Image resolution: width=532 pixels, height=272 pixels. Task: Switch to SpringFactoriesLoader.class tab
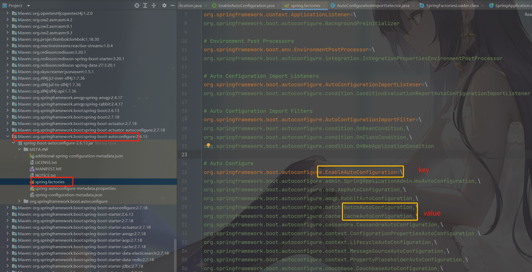point(452,5)
